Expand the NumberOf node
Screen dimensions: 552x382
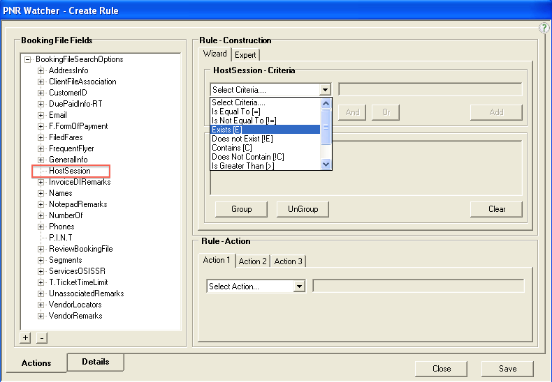(x=41, y=215)
